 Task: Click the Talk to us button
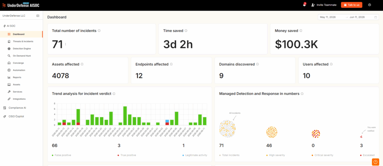click(352, 5)
